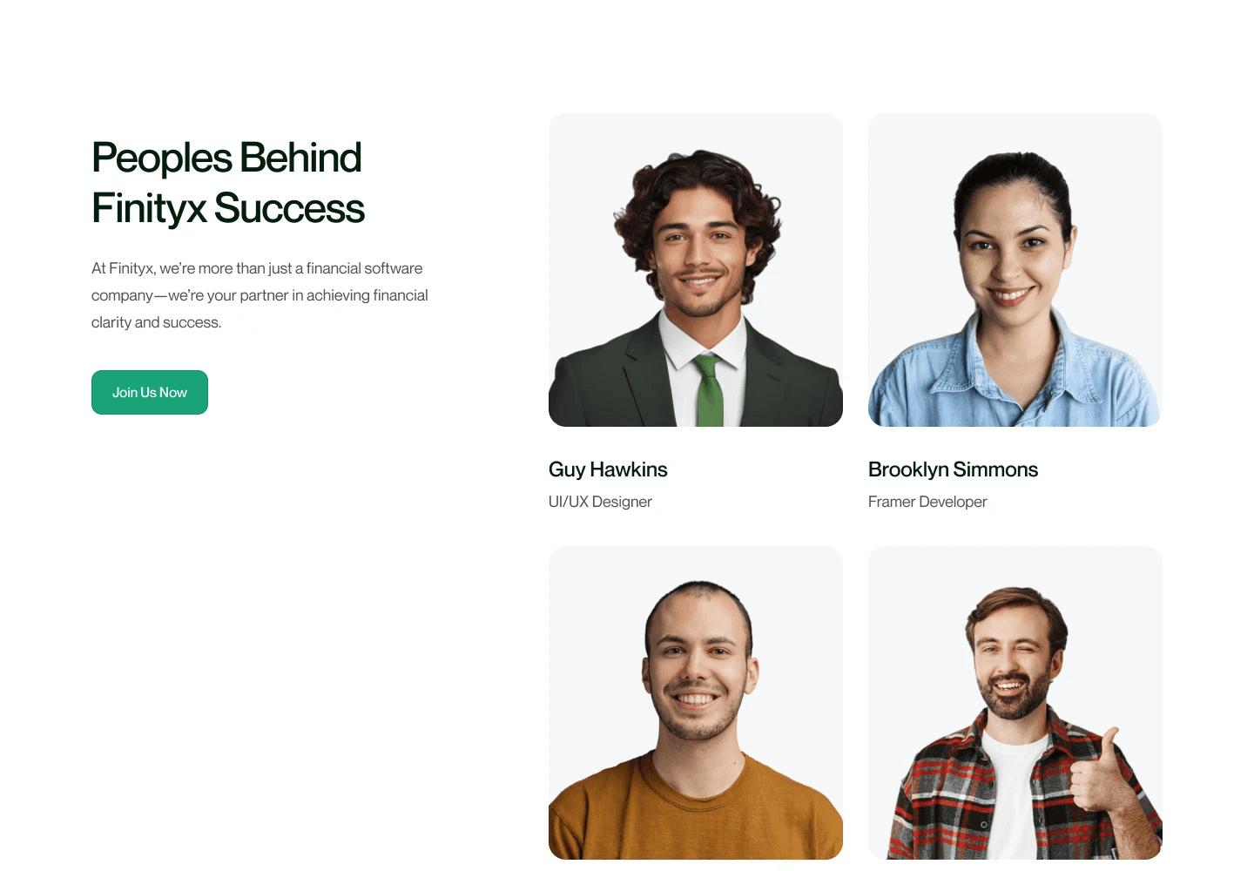Click the Framer Developer role text
Viewport: 1254px width, 871px height.
point(927,502)
